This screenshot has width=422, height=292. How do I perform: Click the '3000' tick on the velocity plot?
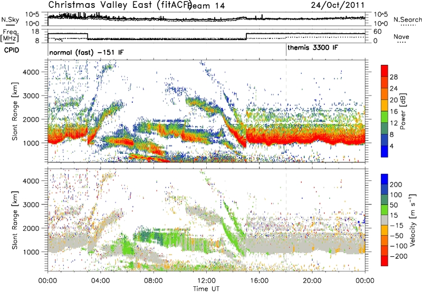(x=31, y=205)
